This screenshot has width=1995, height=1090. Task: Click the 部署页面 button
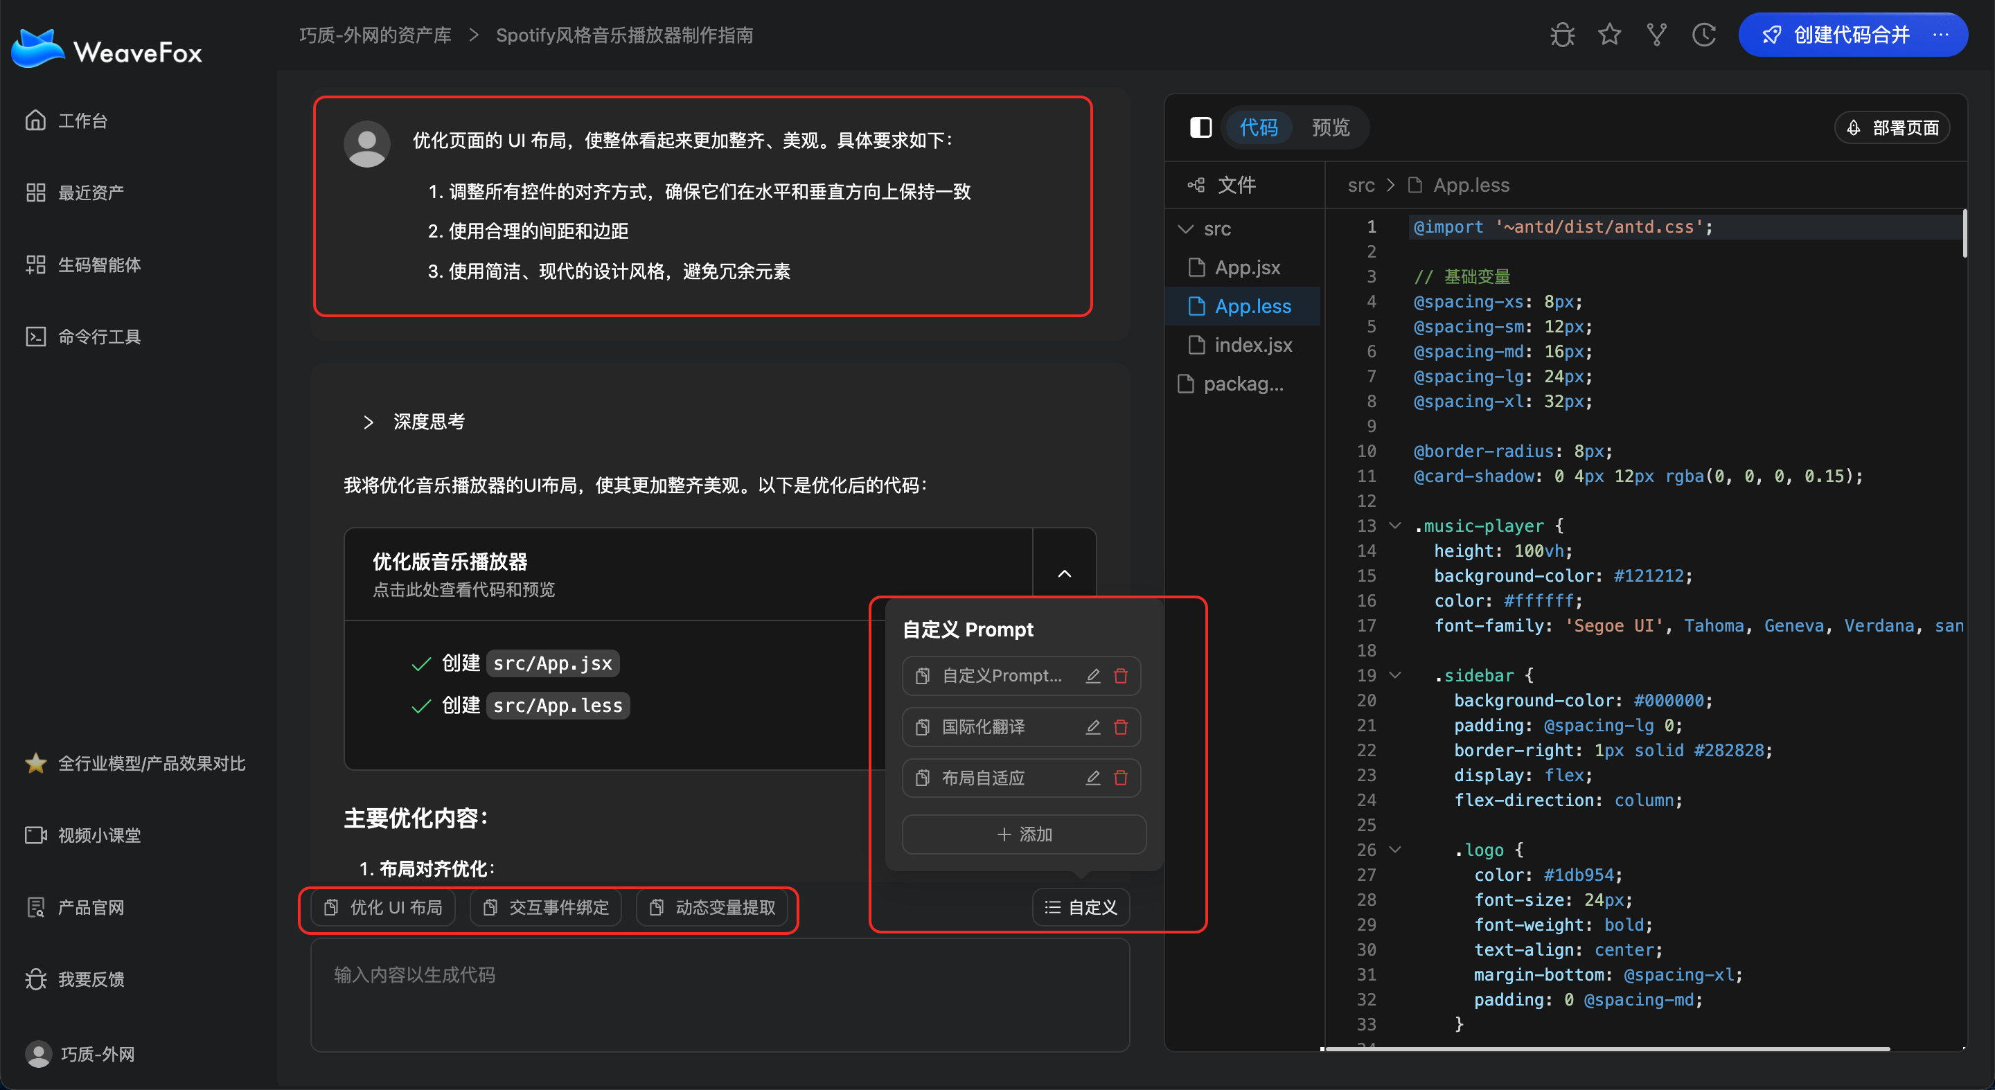pyautogui.click(x=1892, y=127)
